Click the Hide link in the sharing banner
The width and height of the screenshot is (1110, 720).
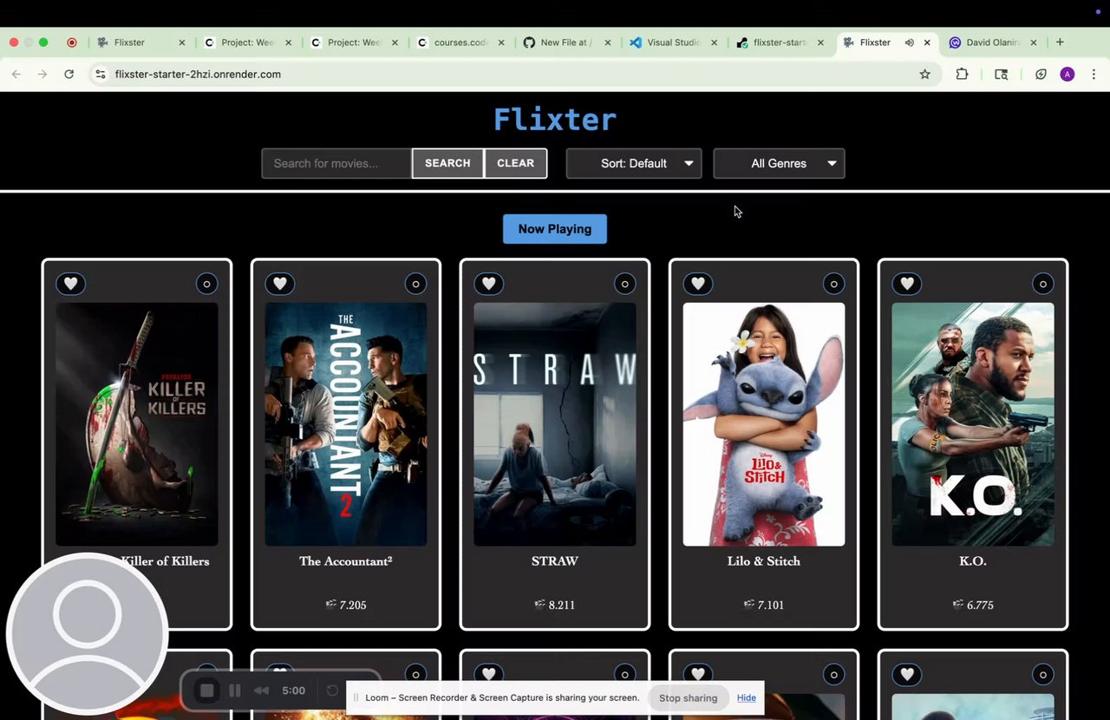(747, 697)
